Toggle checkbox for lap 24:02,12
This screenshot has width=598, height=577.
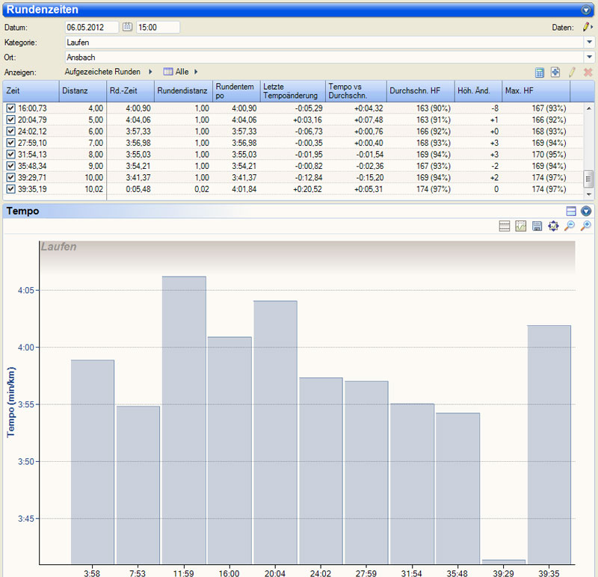[x=10, y=132]
